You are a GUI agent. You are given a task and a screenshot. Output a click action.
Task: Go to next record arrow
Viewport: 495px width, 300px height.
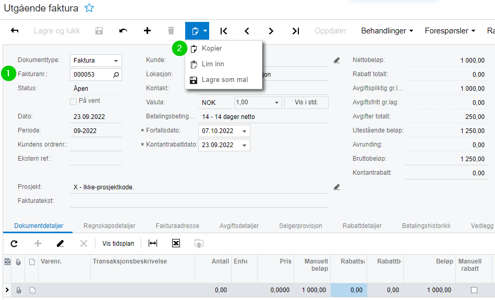271,31
